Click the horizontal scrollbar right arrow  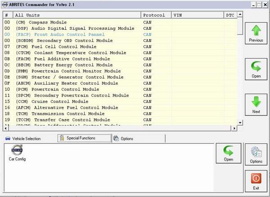(x=234, y=128)
